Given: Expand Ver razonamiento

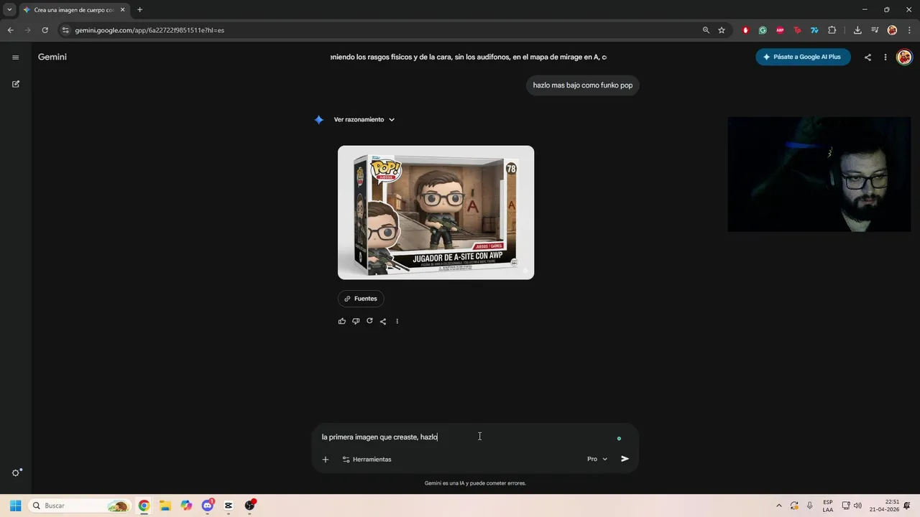Looking at the screenshot, I should 364,120.
